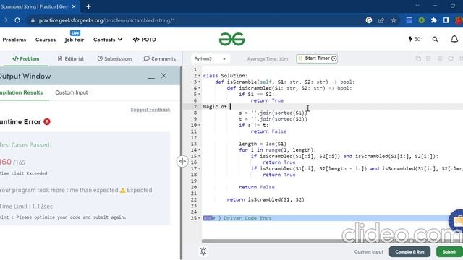Click the 'Driver Code Ends' line 25
Viewport: 463px width, 260px height.
point(247,218)
